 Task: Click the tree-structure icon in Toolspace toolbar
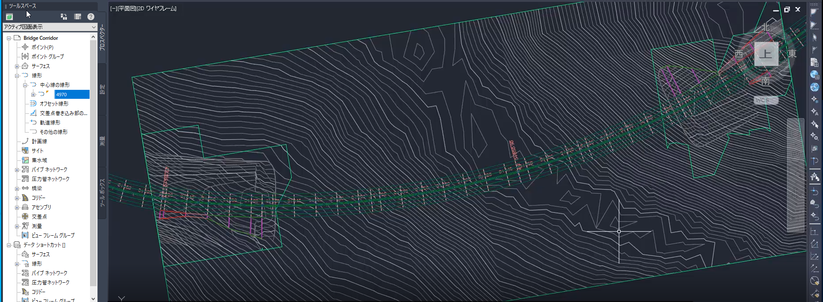pos(64,17)
